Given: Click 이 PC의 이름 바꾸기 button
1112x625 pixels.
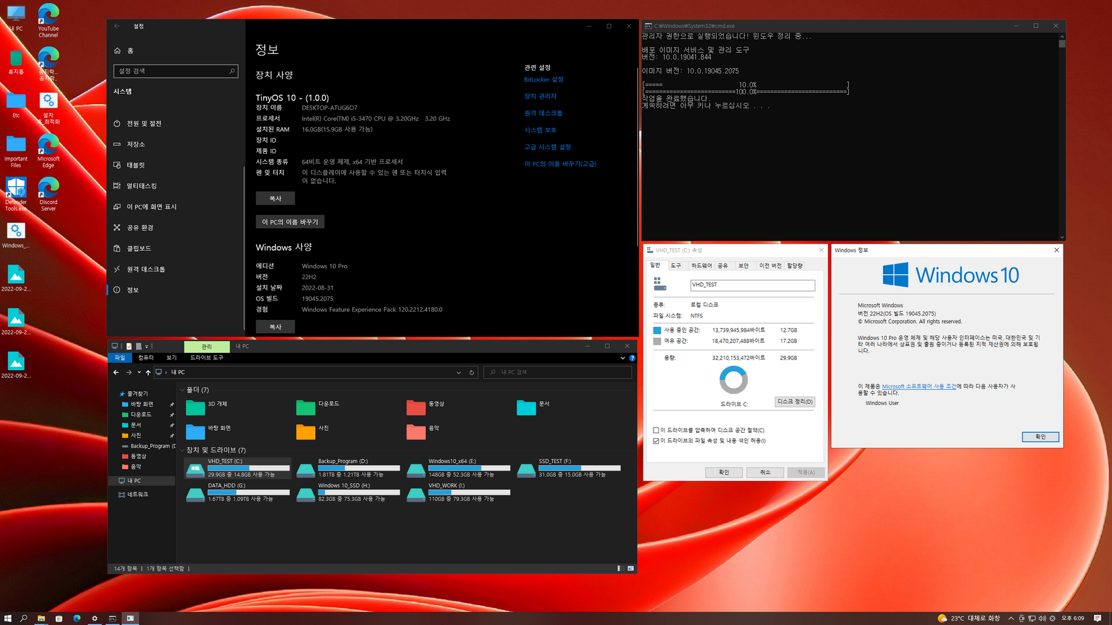Looking at the screenshot, I should click(290, 222).
